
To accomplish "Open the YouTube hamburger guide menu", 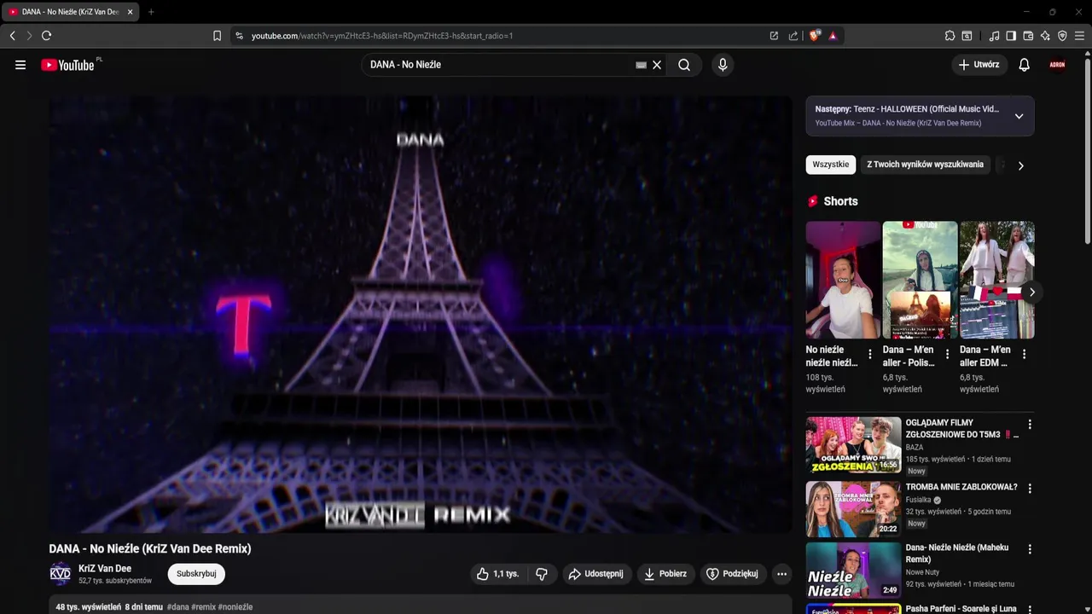I will coord(20,65).
